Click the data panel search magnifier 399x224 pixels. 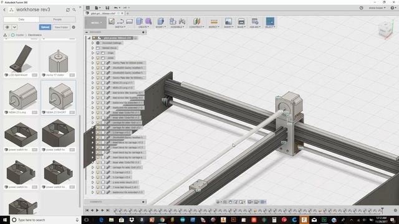point(74,10)
